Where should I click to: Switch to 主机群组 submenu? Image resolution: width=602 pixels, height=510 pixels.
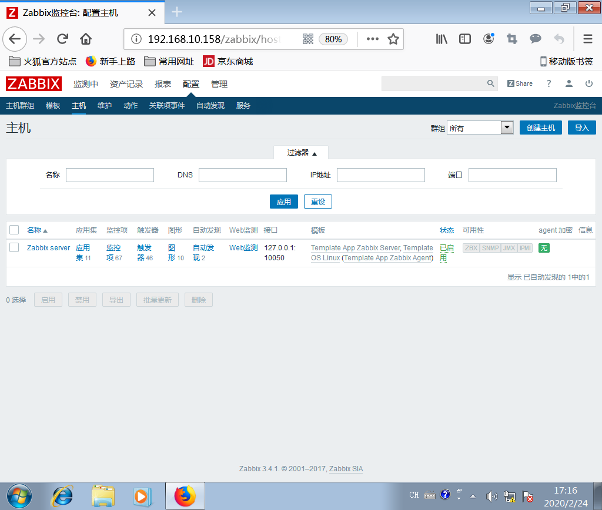click(20, 106)
